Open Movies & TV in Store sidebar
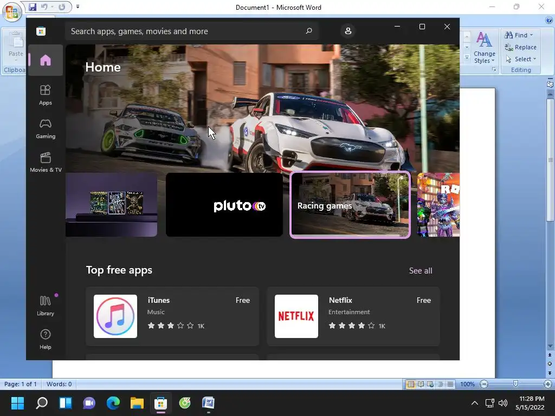 click(46, 162)
